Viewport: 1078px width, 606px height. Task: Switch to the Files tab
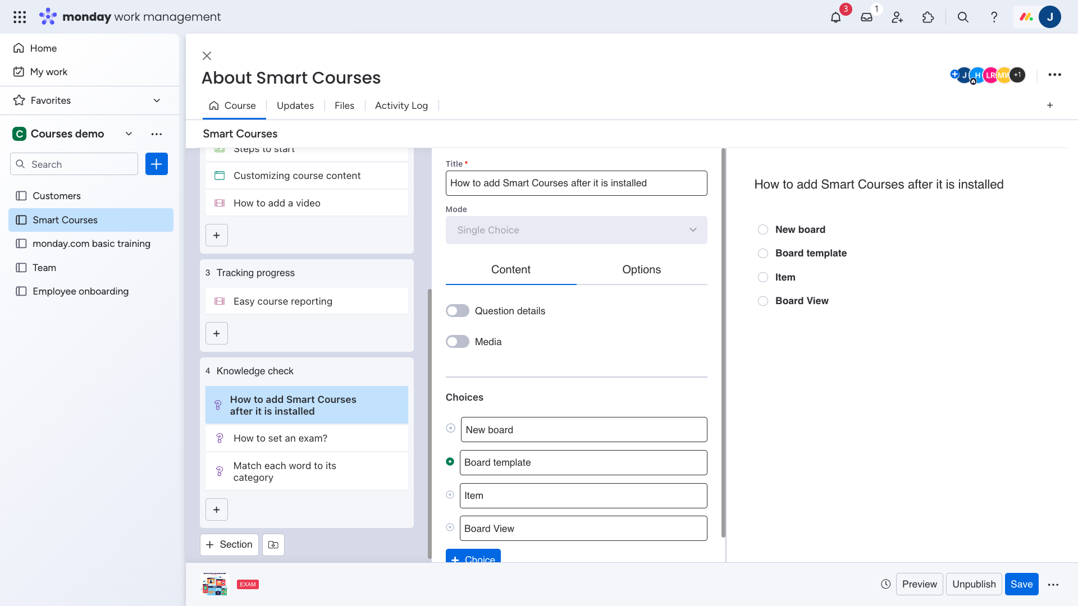(x=344, y=105)
